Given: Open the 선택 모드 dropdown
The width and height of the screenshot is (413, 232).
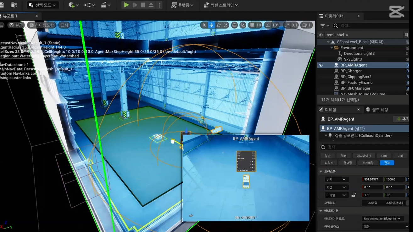Looking at the screenshot, I should (x=42, y=5).
